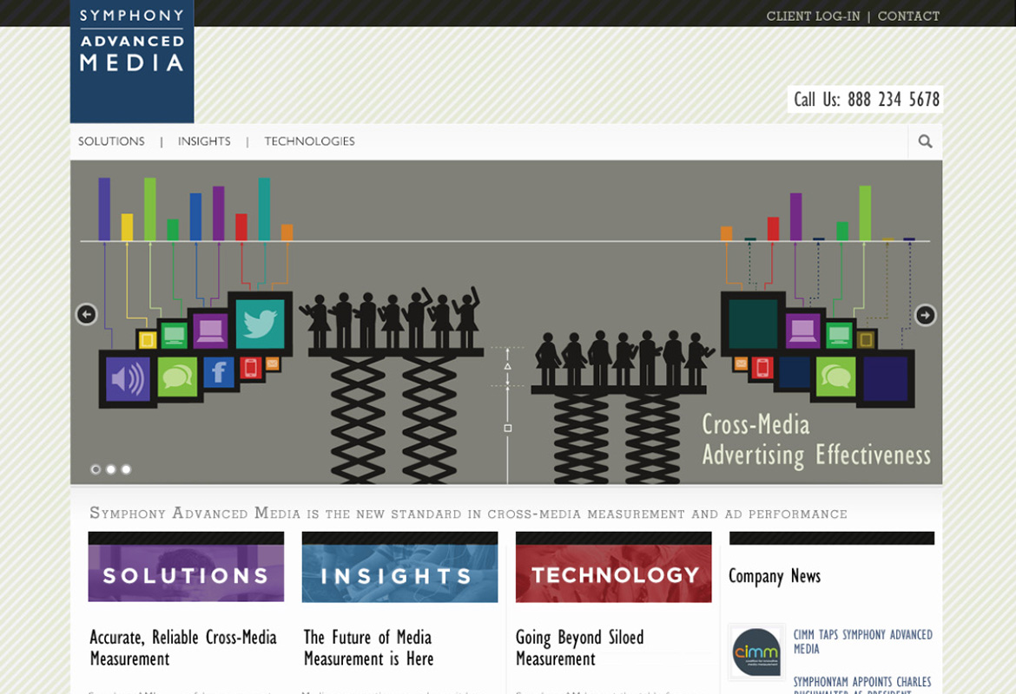1016x694 pixels.
Task: Click the Client Log-In link
Action: click(813, 16)
